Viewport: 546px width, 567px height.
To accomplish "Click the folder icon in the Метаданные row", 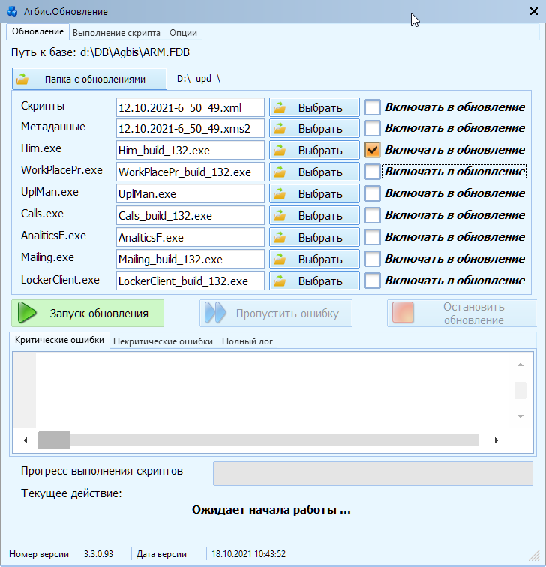I will click(x=280, y=129).
